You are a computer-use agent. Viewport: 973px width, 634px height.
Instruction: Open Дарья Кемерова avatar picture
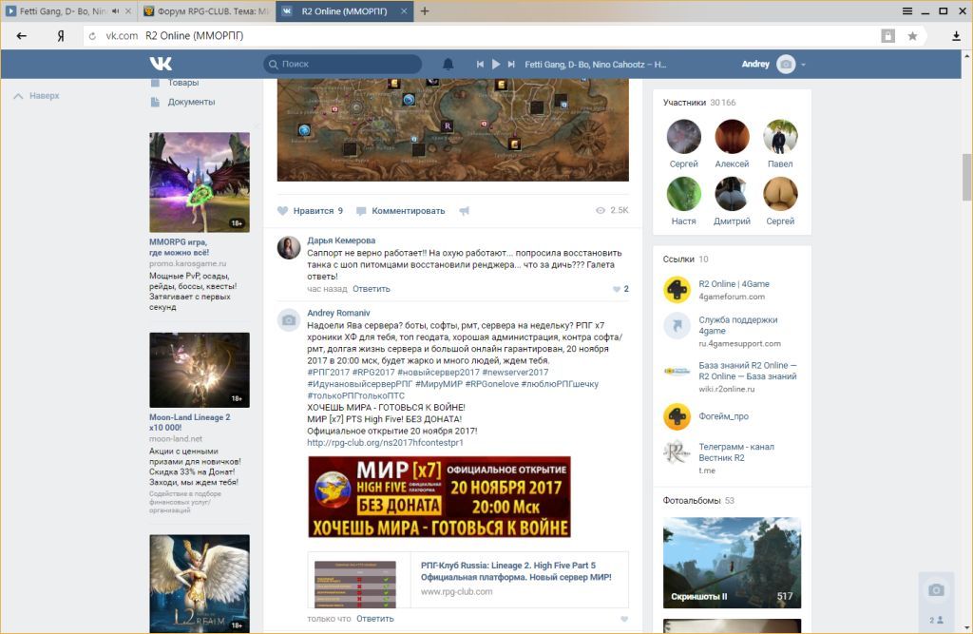[x=289, y=248]
